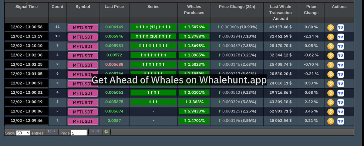The height and width of the screenshot is (146, 364).
Task: Select the transaction amount 41 117.46 $
Action: (x=281, y=27)
